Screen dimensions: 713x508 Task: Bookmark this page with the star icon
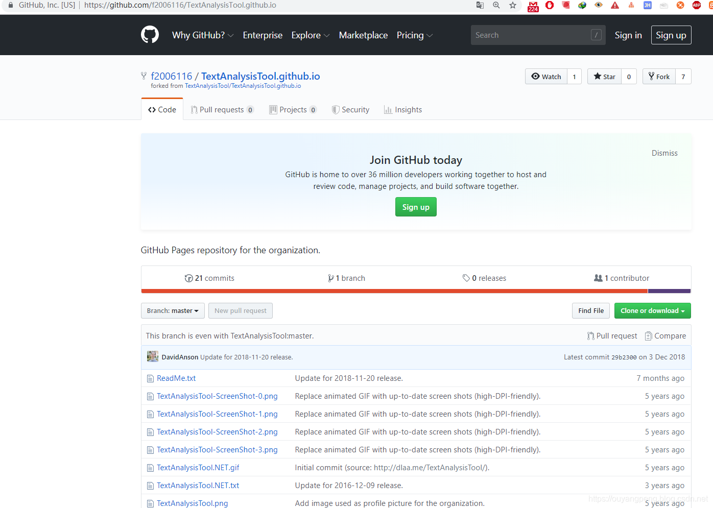tap(513, 5)
